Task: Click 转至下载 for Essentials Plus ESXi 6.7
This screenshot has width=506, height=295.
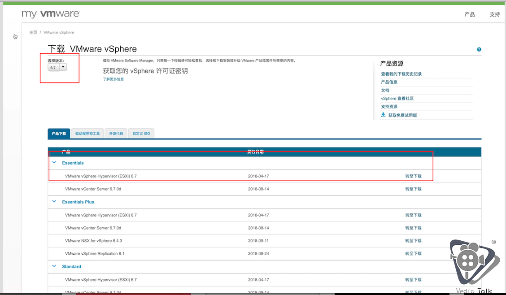Action: click(x=414, y=215)
